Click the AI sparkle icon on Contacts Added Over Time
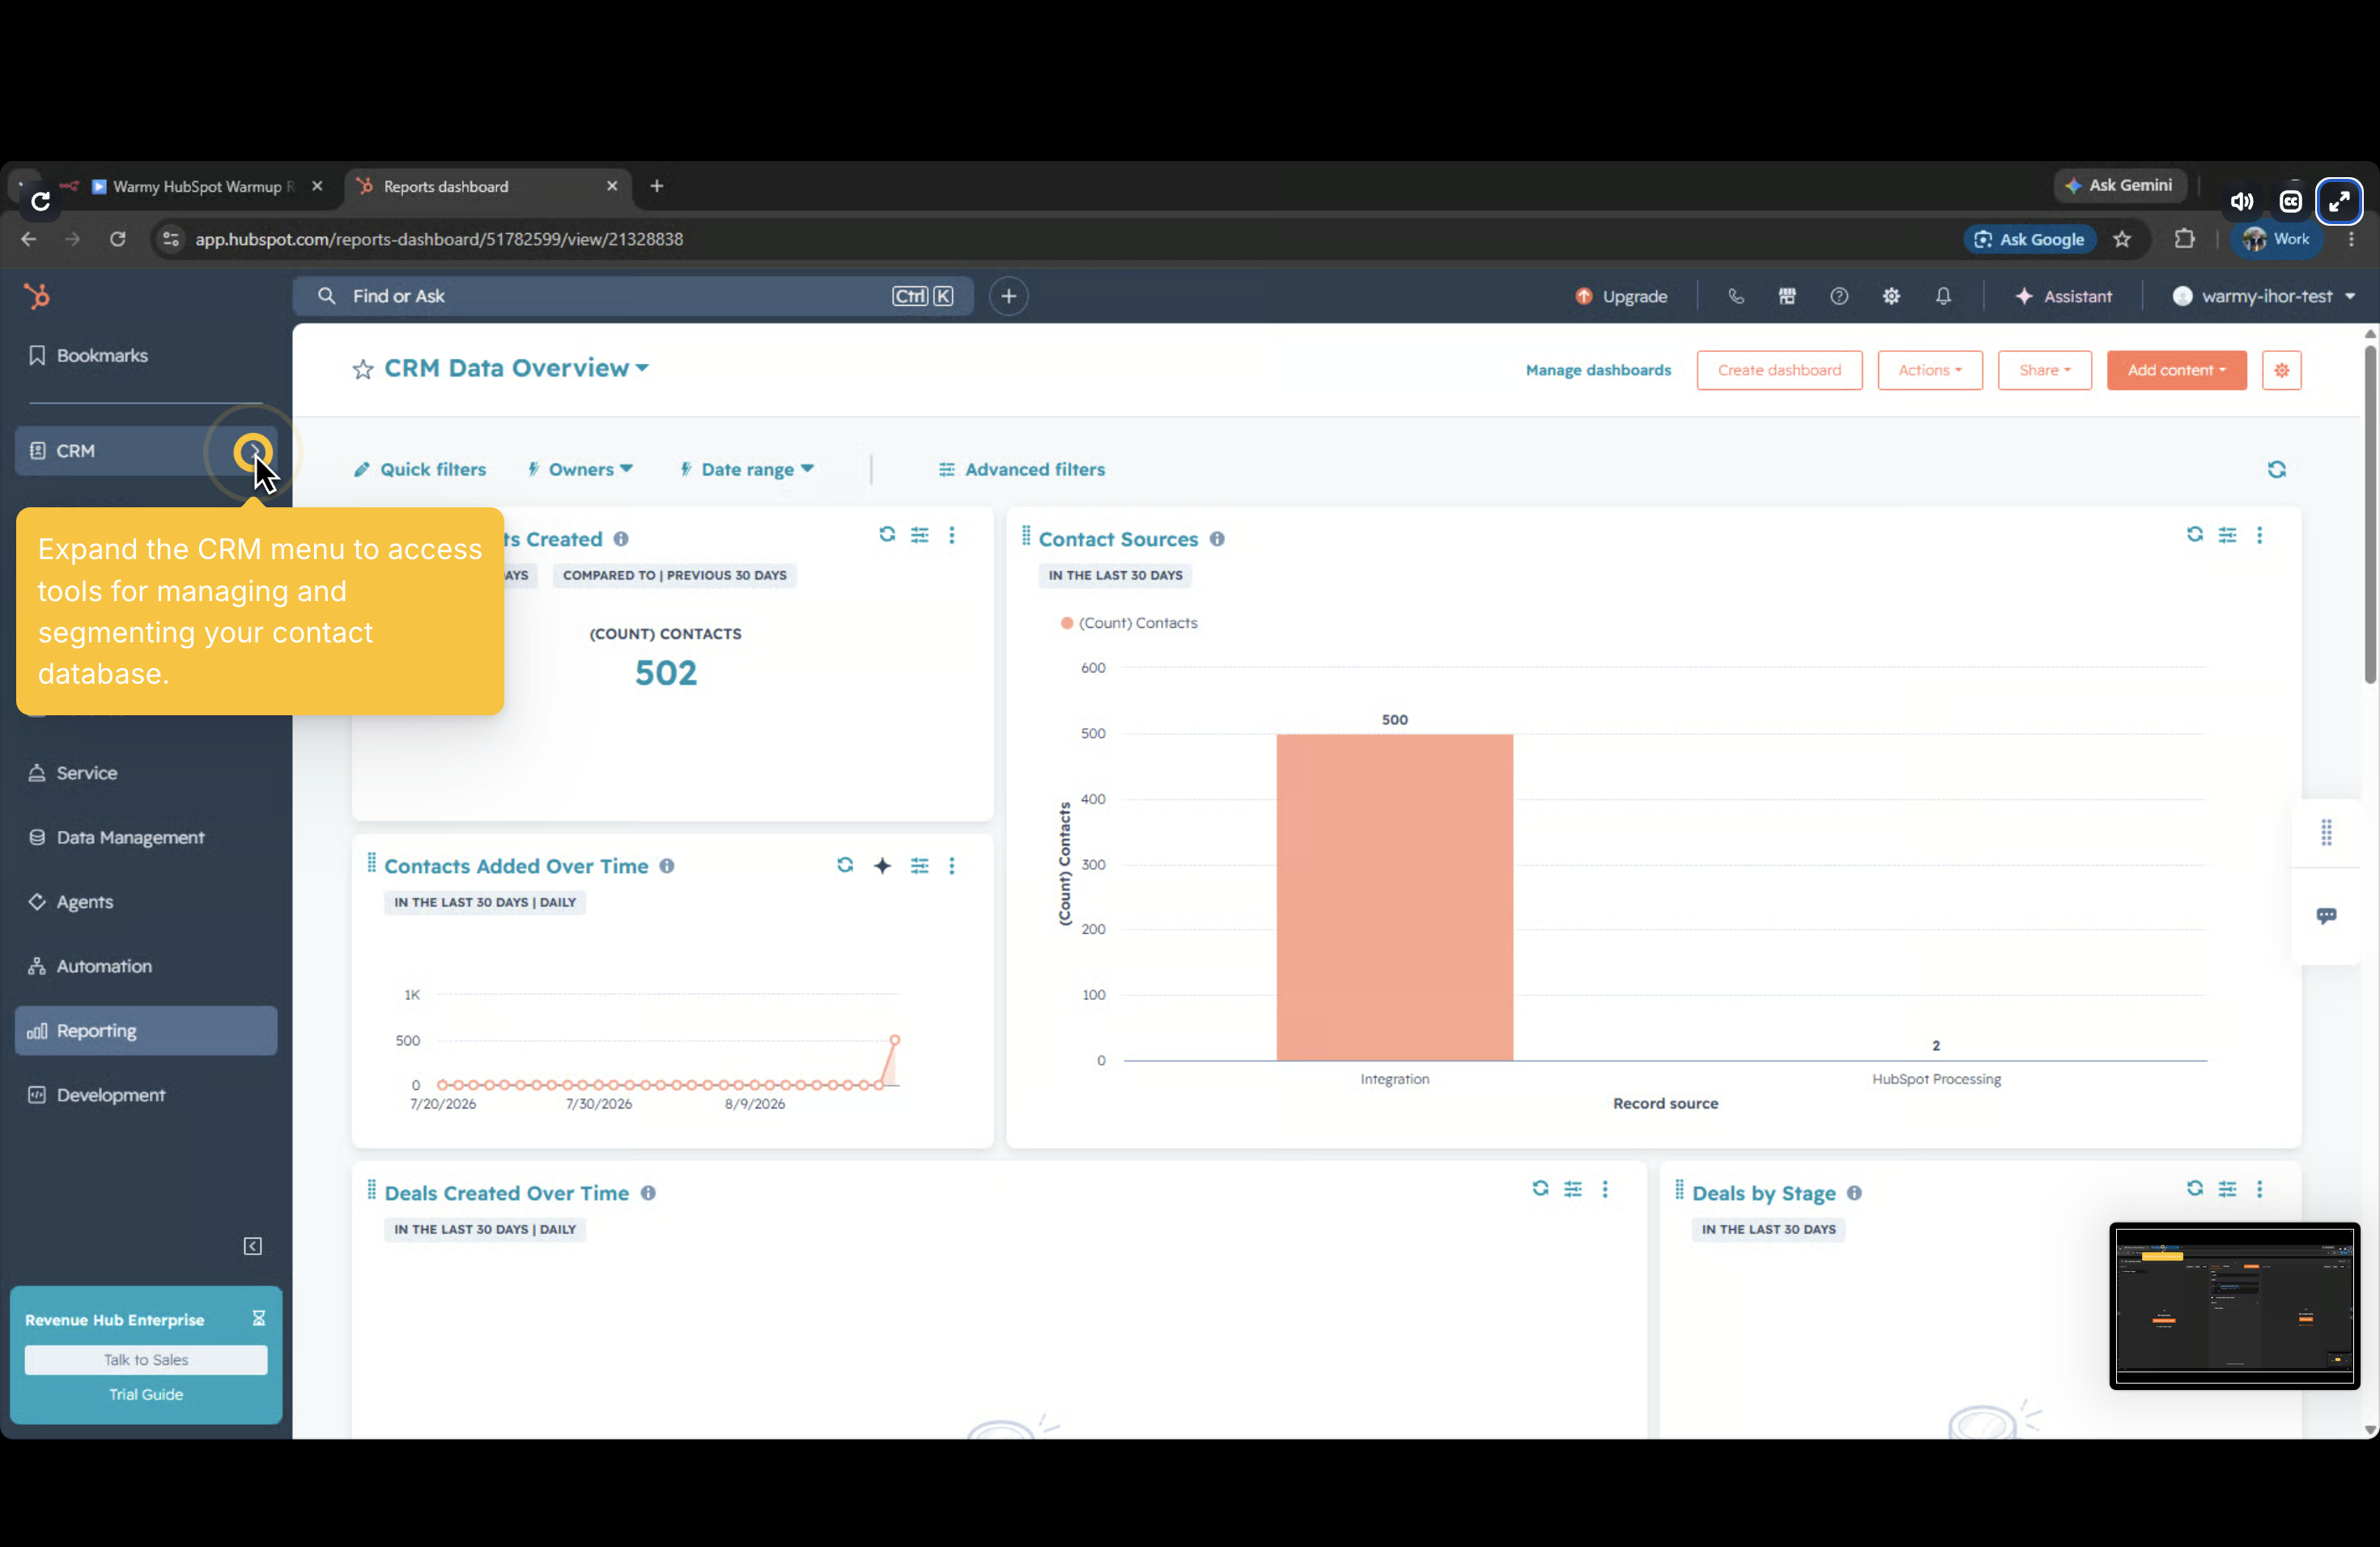Viewport: 2380px width, 1547px height. tap(882, 866)
